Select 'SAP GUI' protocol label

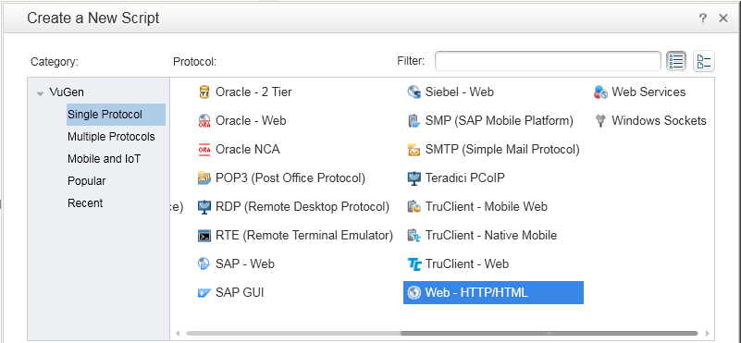(240, 293)
